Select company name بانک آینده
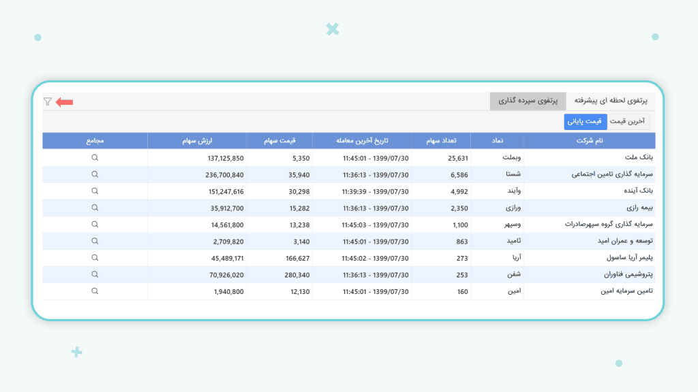Image resolution: width=698 pixels, height=392 pixels. (x=638, y=191)
